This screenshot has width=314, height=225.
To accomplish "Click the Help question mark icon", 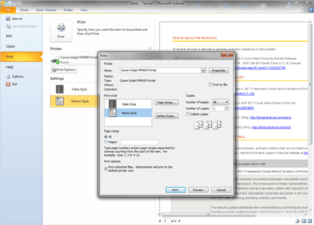I will click(311, 10).
